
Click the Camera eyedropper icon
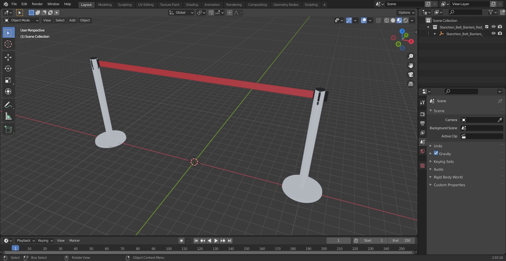click(x=500, y=120)
